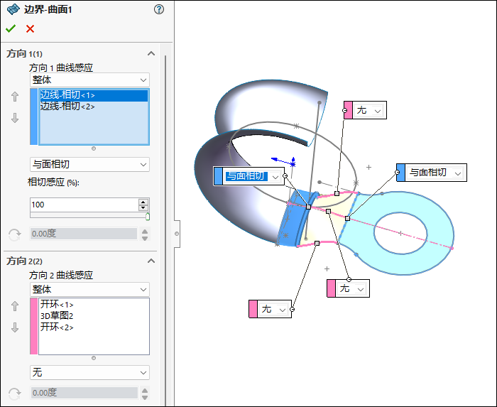This screenshot has width=497, height=407.
Task: Click the panel collapse splitter handle
Action: pos(177,234)
